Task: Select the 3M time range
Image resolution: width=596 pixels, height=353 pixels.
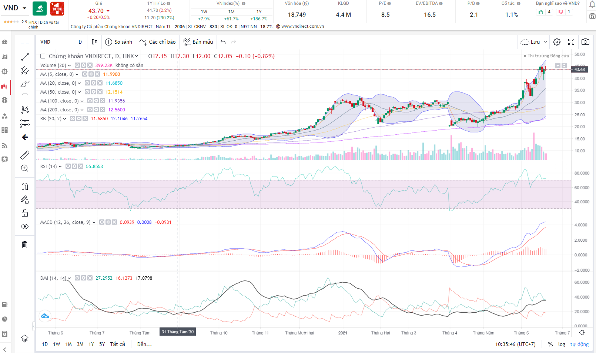Action: coord(80,344)
